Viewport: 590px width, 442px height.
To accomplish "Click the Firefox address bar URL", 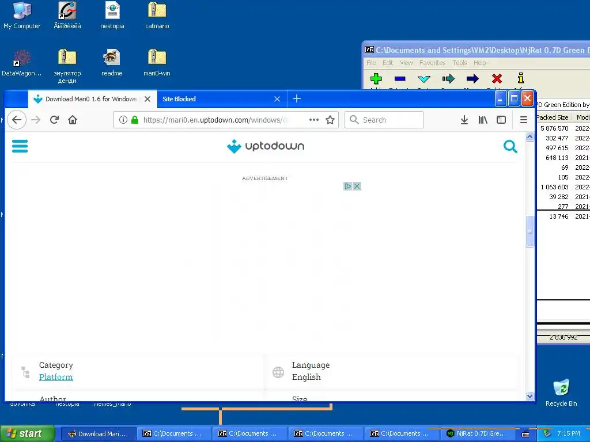I will (215, 120).
